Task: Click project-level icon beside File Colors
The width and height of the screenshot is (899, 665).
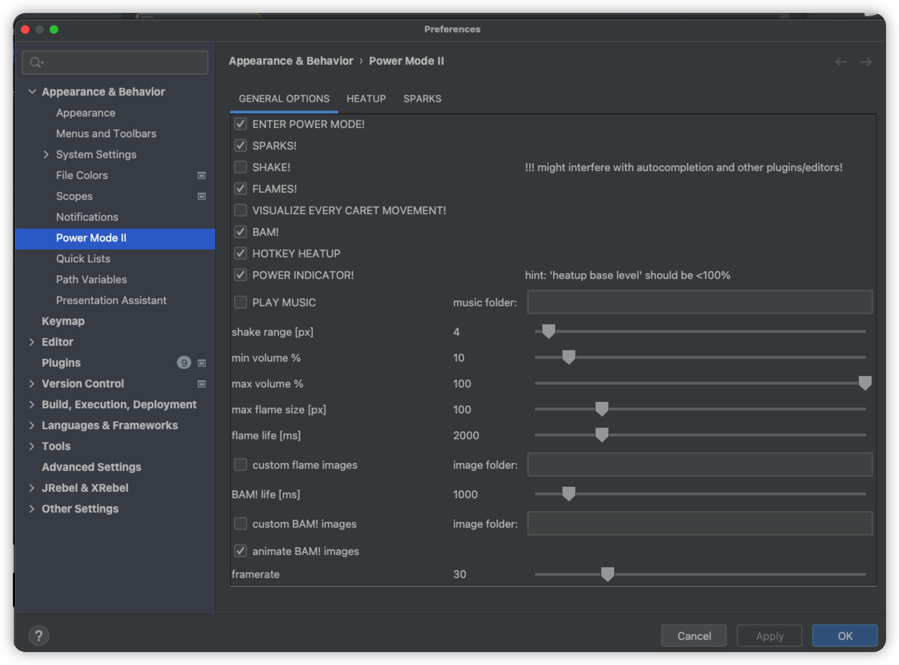Action: point(202,175)
